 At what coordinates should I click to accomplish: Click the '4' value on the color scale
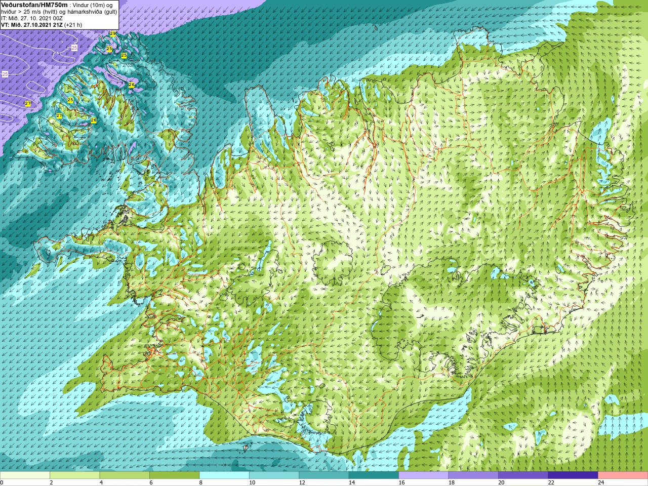click(101, 482)
